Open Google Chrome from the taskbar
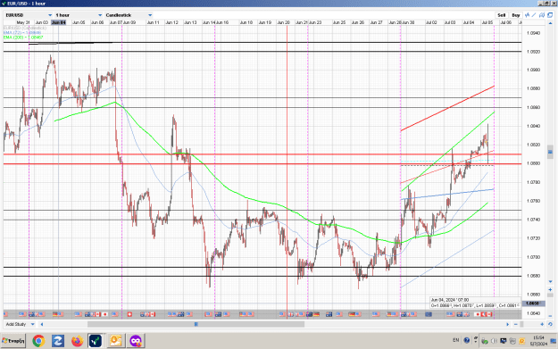 38,341
